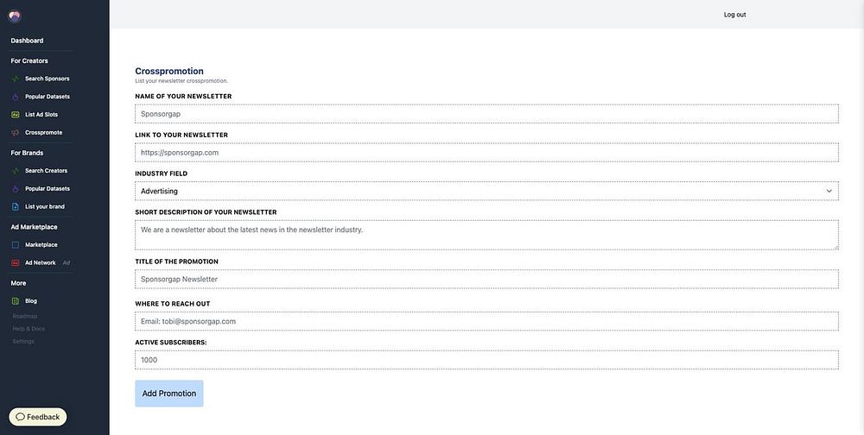Click the Search Sponsors icon
The height and width of the screenshot is (435, 864).
coord(16,79)
